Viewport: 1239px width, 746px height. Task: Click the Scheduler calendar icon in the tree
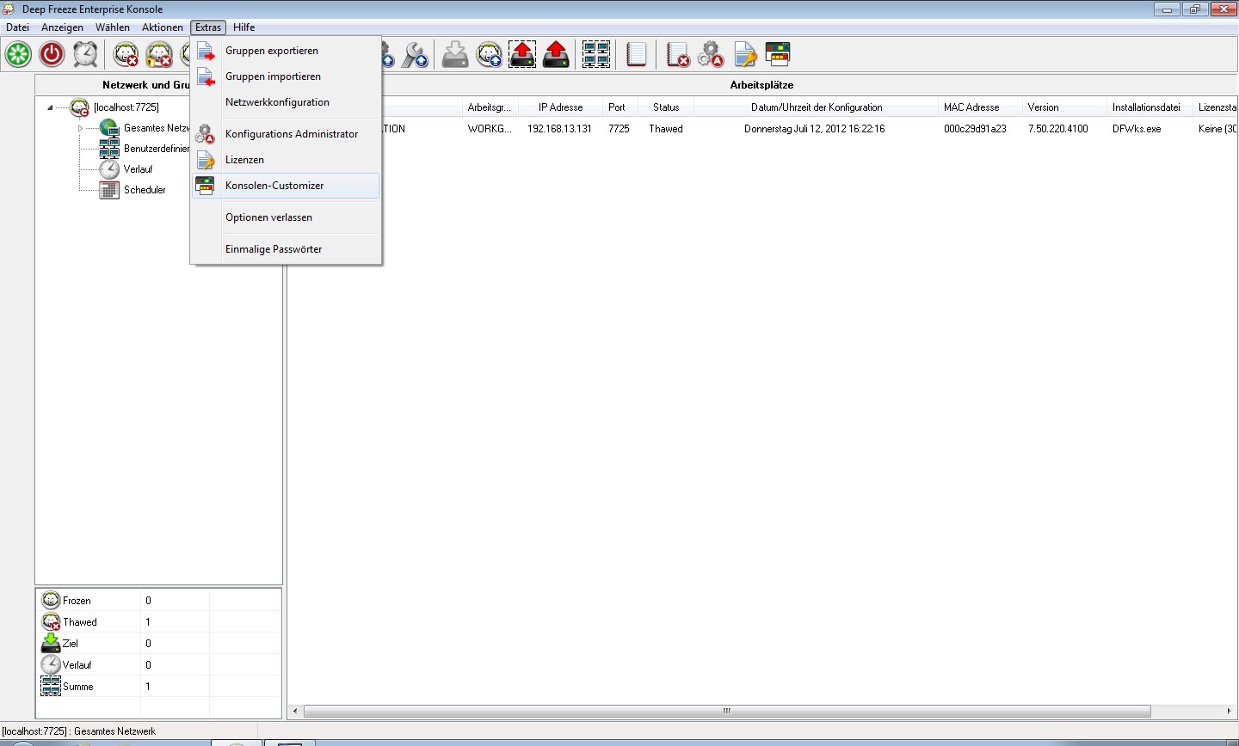[109, 190]
